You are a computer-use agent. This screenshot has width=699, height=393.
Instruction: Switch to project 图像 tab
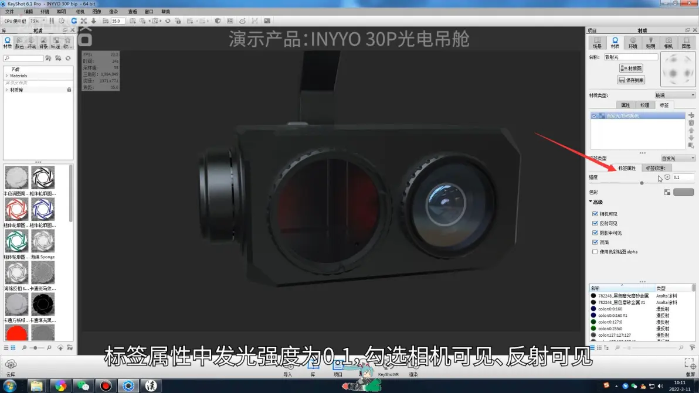(x=687, y=43)
